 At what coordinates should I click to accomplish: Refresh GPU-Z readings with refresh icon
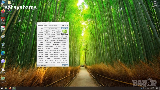pyautogui.click(x=65, y=25)
